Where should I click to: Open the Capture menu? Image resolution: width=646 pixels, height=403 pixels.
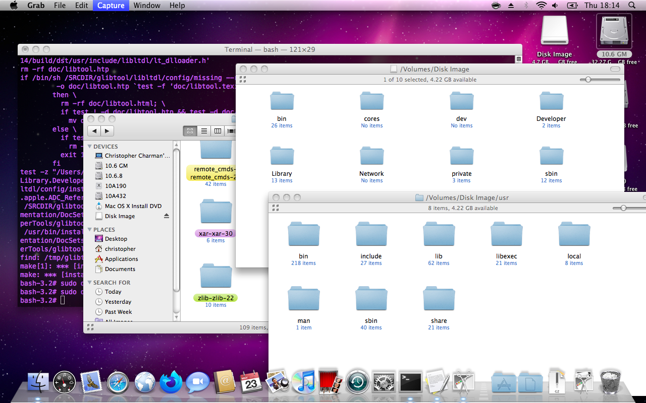[111, 6]
